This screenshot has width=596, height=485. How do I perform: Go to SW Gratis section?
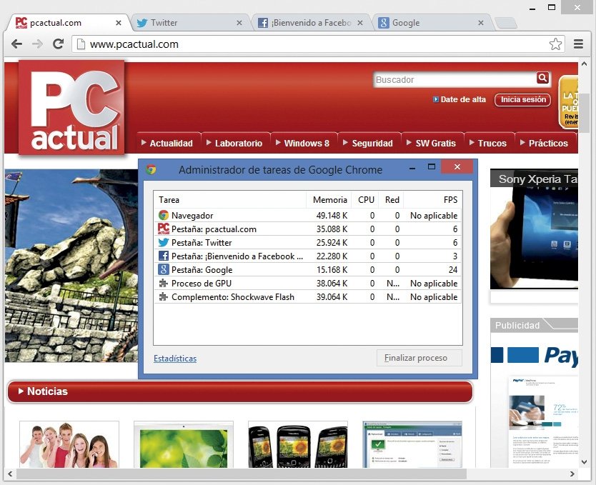coord(432,143)
